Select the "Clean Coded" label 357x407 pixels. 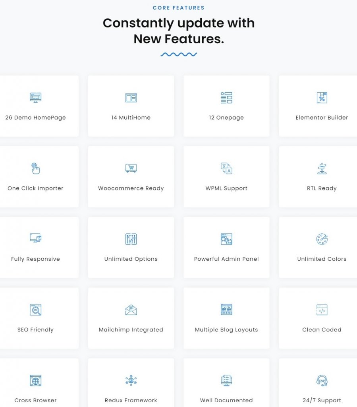[322, 329]
